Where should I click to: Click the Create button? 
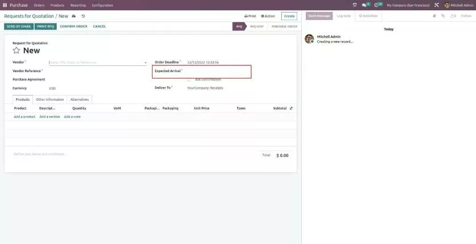[289, 16]
